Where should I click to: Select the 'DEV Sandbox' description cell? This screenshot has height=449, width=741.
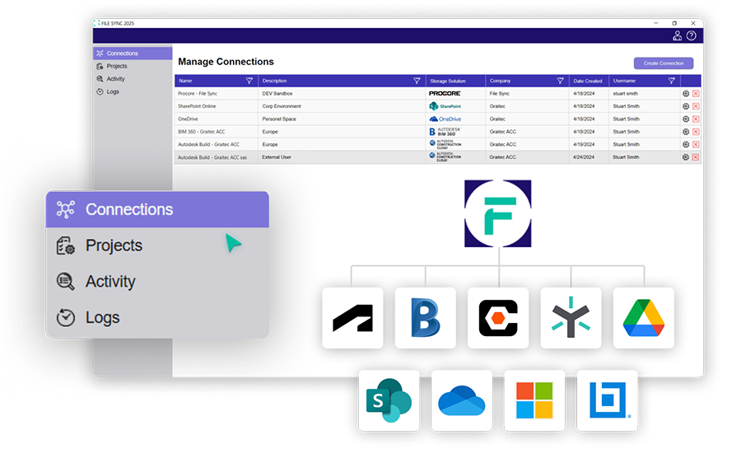342,94
